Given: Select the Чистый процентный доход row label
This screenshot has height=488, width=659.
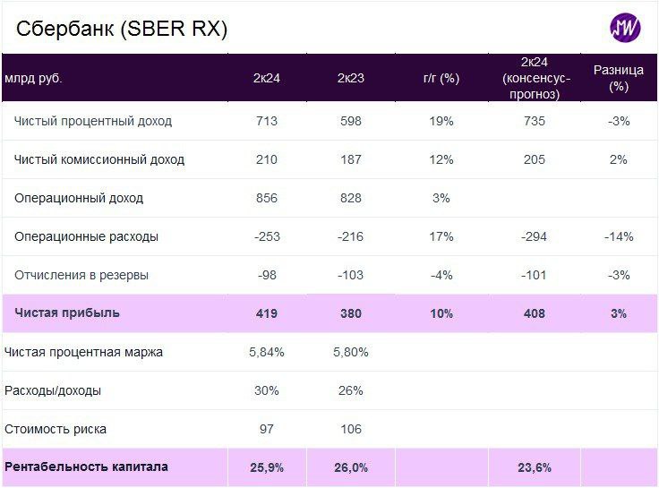Looking at the screenshot, I should coord(93,121).
